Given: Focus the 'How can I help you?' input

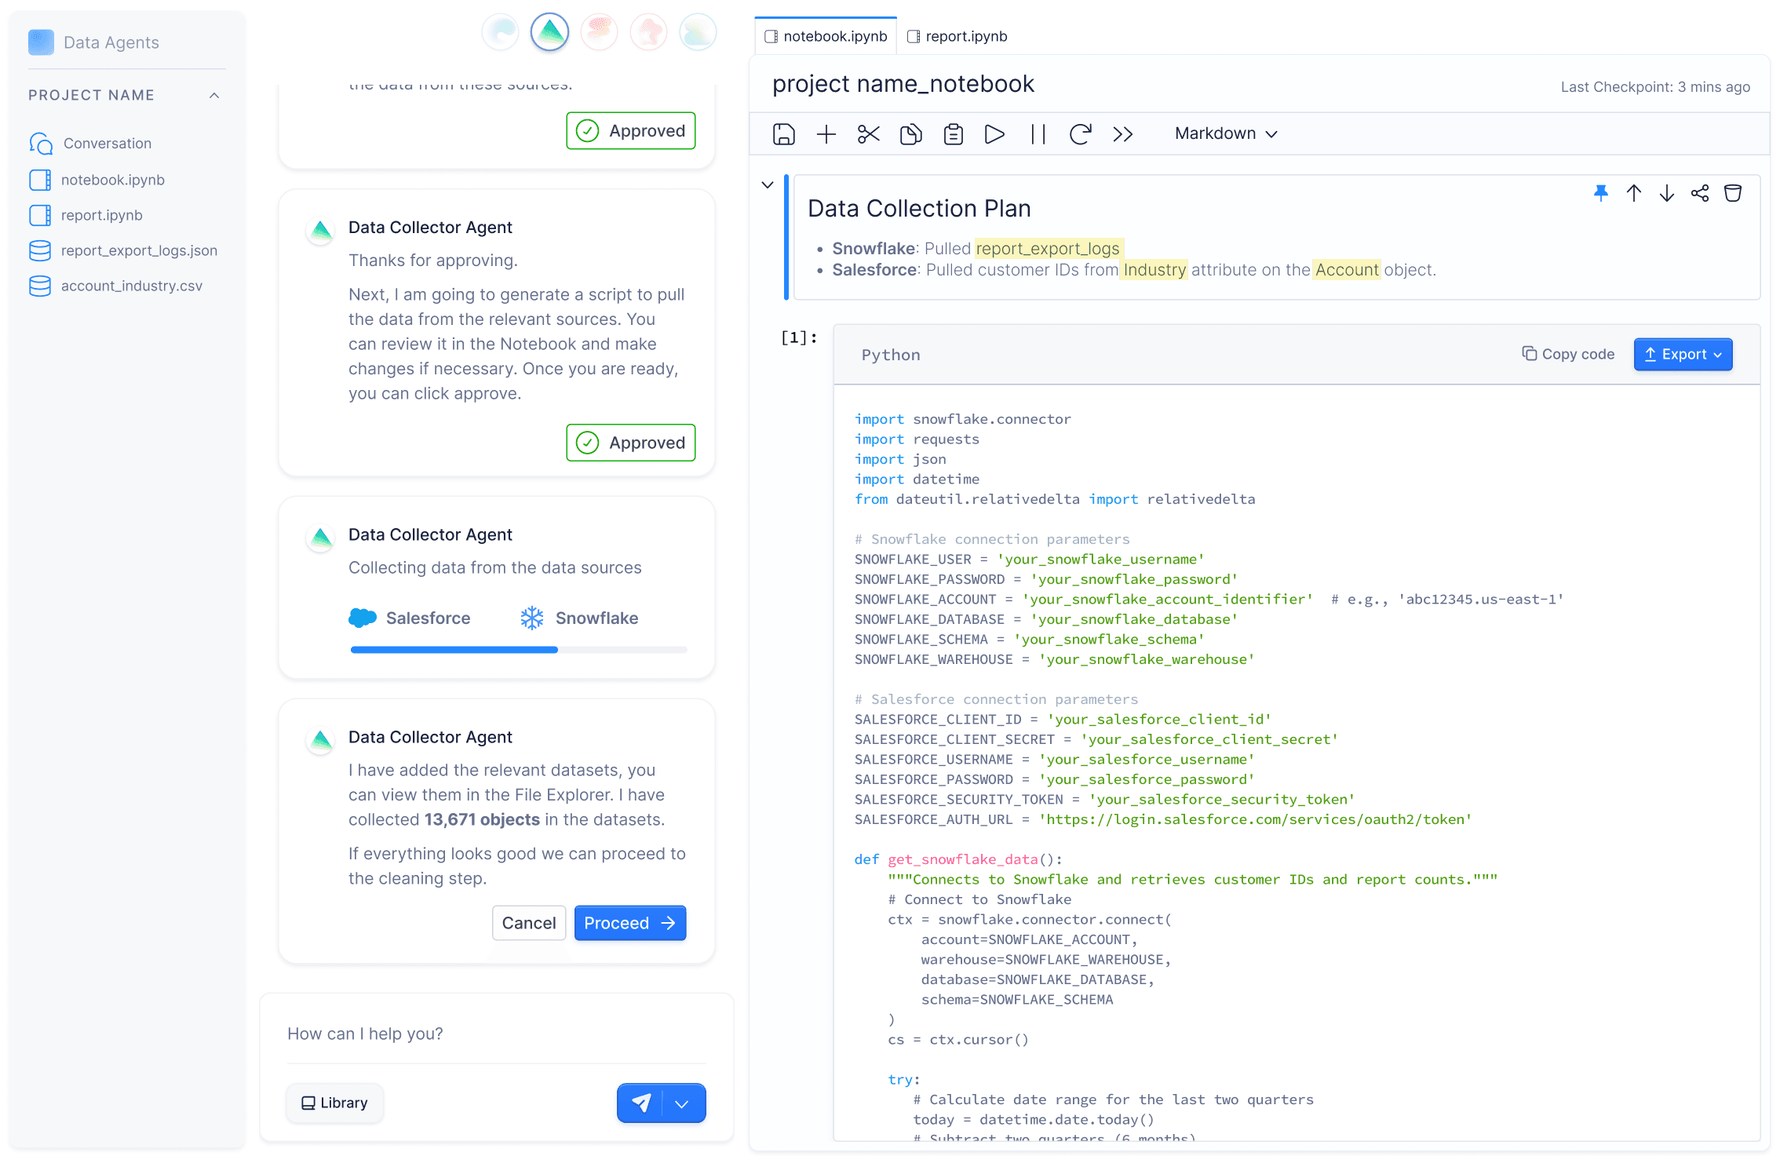Looking at the screenshot, I should click(x=496, y=1034).
